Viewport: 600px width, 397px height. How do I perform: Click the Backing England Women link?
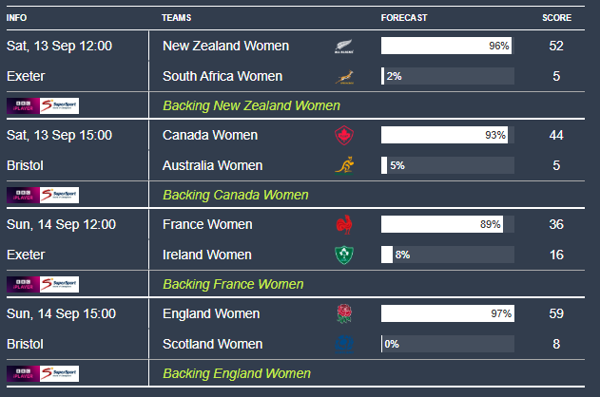[237, 373]
